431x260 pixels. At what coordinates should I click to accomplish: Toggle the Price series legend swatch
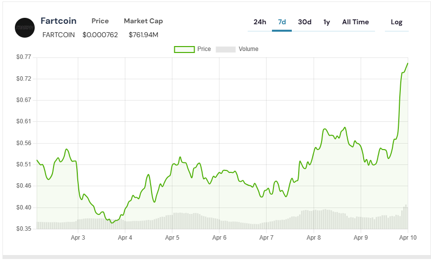184,50
